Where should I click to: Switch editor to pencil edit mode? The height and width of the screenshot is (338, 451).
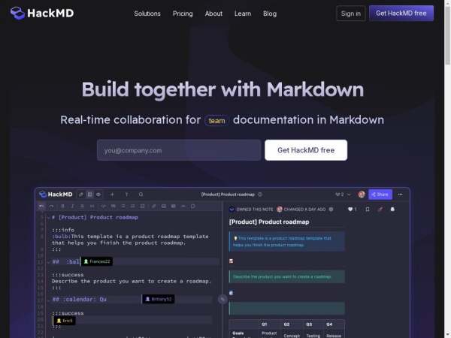(81, 195)
